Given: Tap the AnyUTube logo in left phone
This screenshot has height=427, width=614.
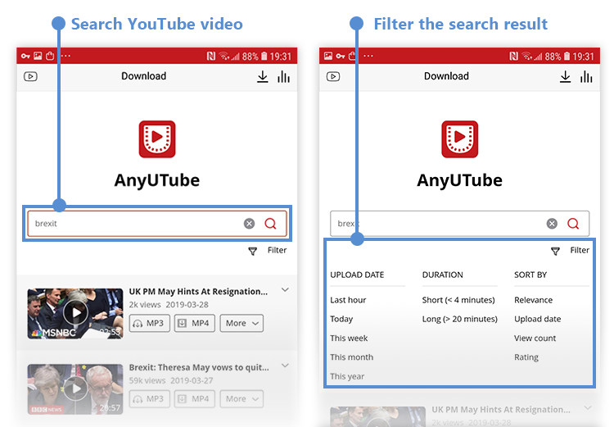Looking at the screenshot, I should tap(157, 139).
